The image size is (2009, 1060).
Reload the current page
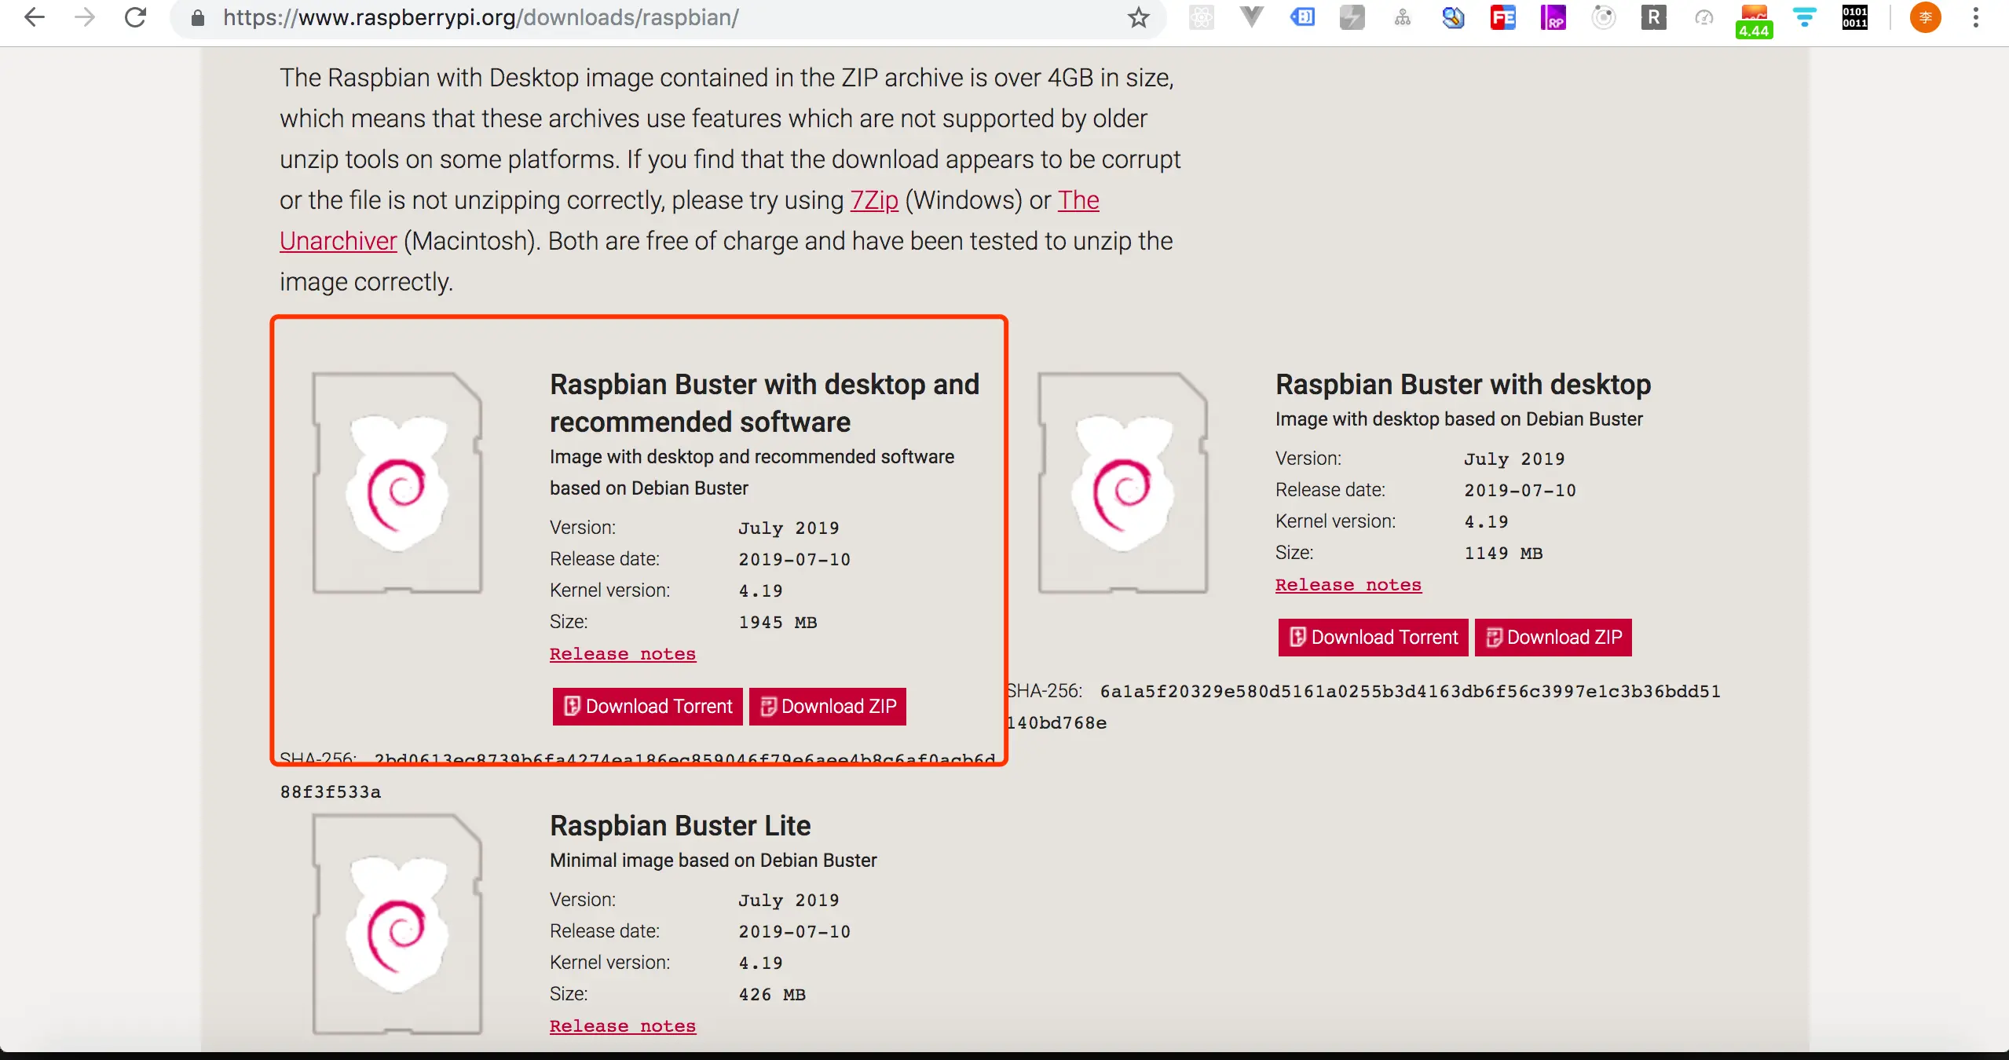click(x=136, y=17)
